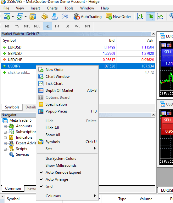Click the Indicators icon in Navigator
This screenshot has height=203, width=173.
coord(11,137)
